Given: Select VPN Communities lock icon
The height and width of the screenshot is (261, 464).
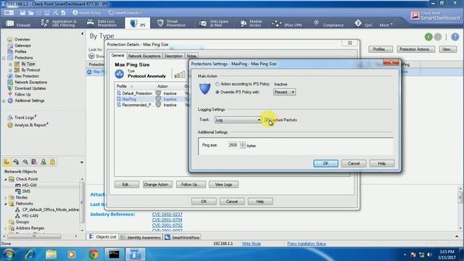Looking at the screenshot, I should click(x=53, y=162).
